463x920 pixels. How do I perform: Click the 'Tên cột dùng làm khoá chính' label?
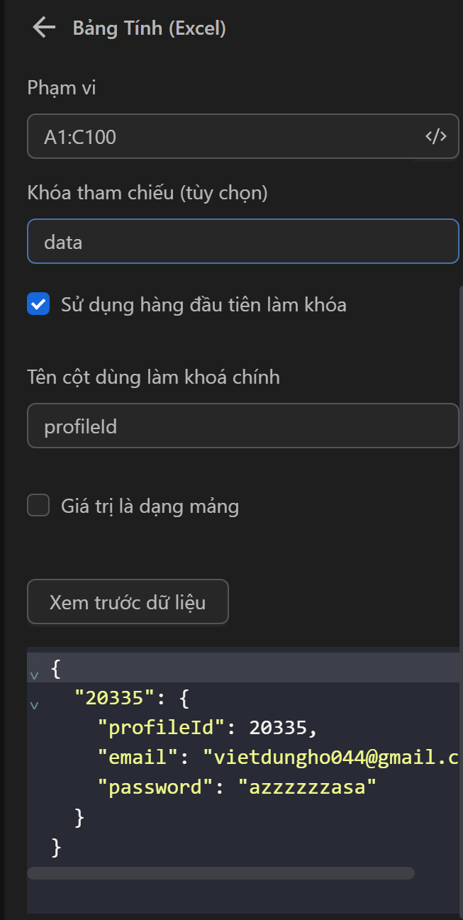(153, 377)
